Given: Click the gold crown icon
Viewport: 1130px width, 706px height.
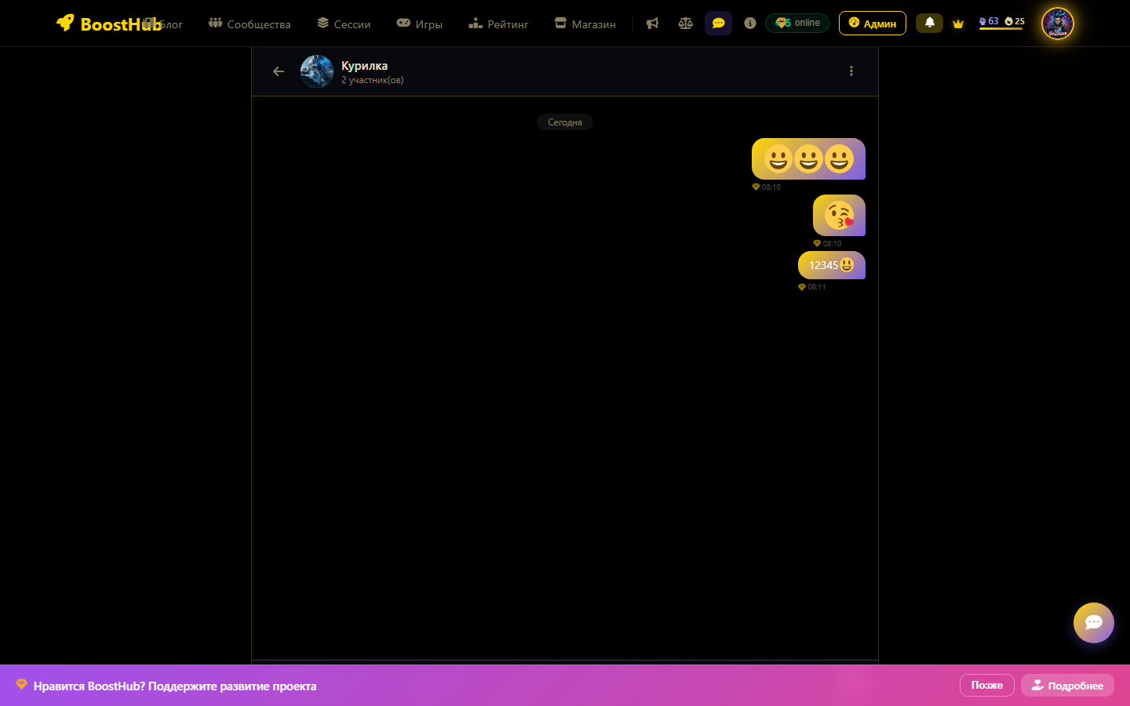Looking at the screenshot, I should (958, 24).
